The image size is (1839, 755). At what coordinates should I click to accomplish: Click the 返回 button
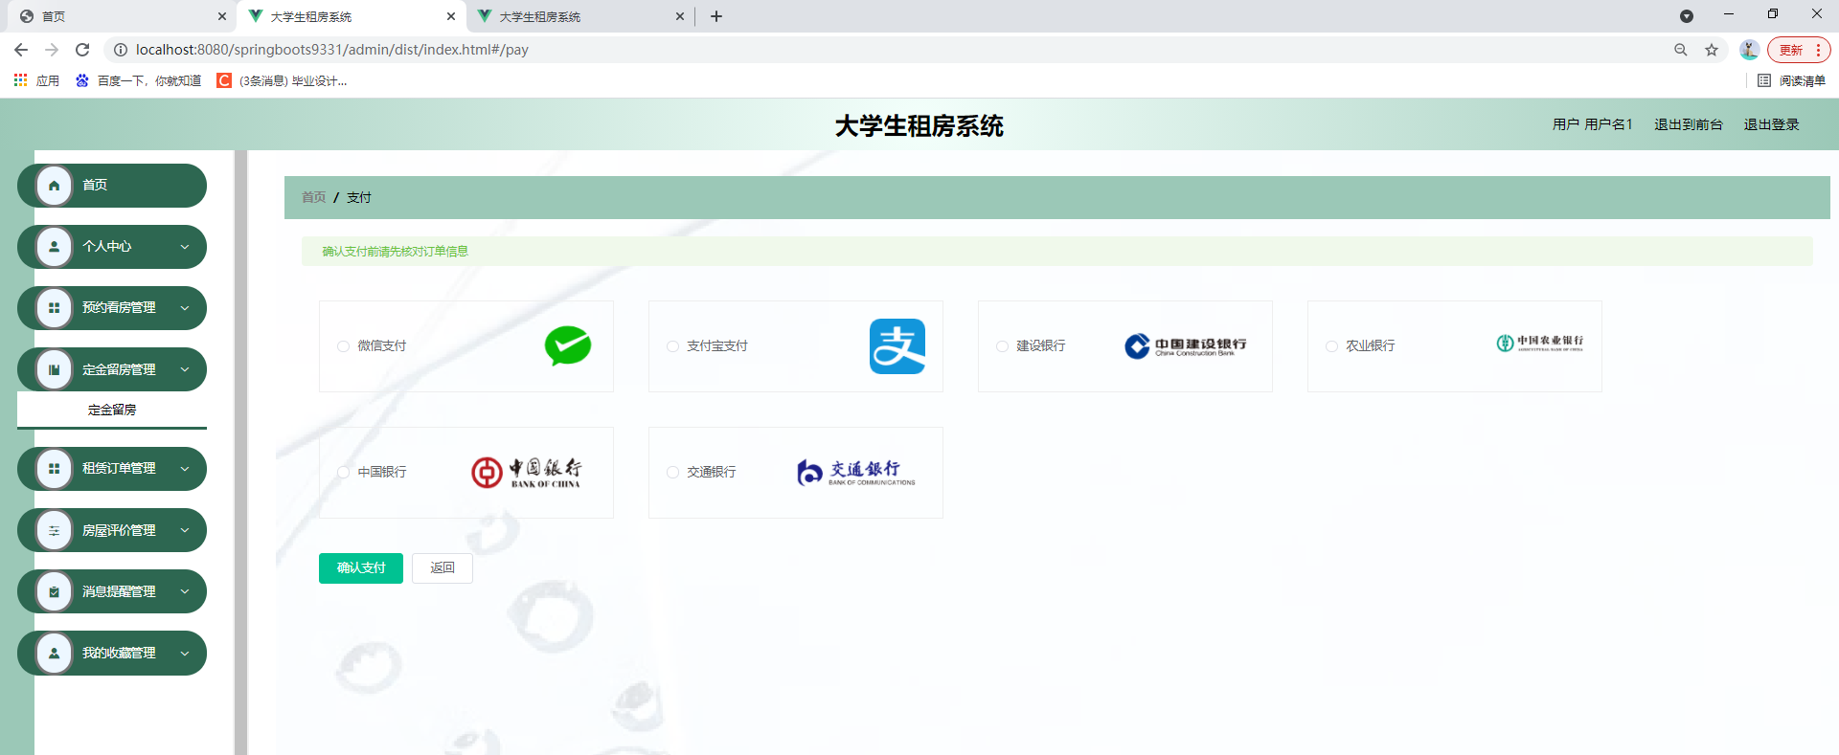coord(443,568)
